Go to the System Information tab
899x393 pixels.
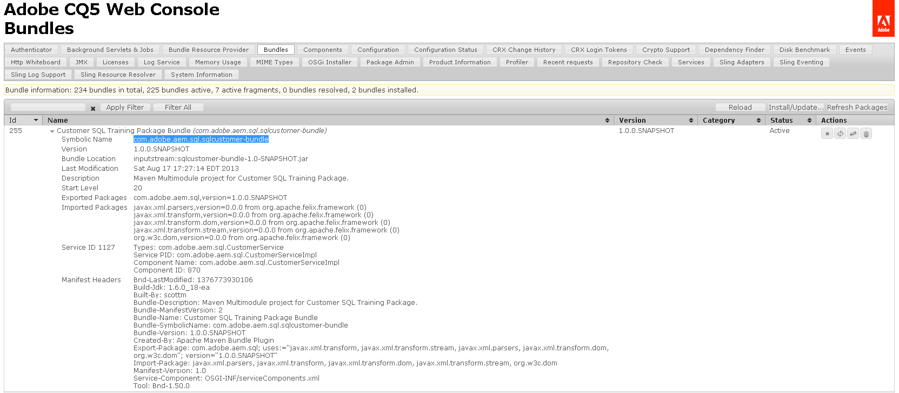pyautogui.click(x=202, y=75)
